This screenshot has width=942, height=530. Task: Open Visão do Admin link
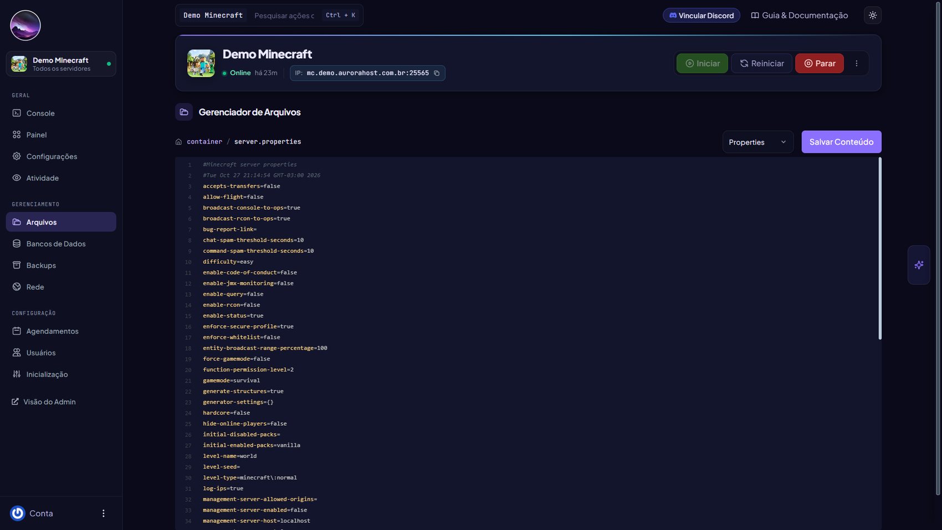(x=44, y=402)
